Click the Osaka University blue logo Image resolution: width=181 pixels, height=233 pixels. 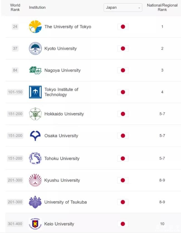35,136
